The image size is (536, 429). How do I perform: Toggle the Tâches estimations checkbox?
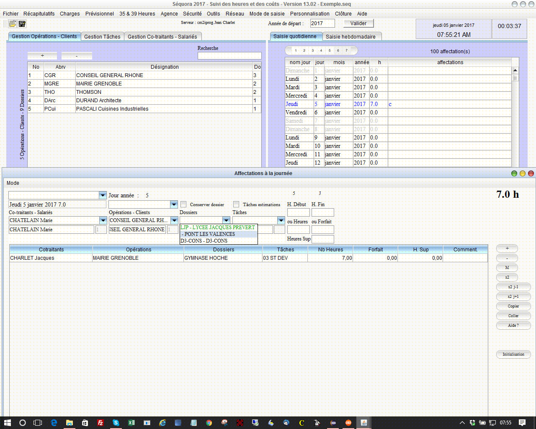coord(236,204)
